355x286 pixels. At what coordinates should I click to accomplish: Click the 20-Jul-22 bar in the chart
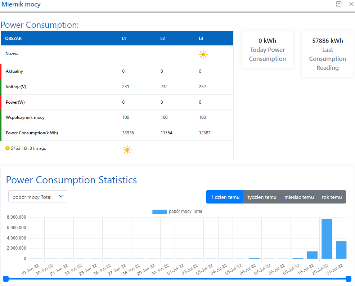(327, 239)
